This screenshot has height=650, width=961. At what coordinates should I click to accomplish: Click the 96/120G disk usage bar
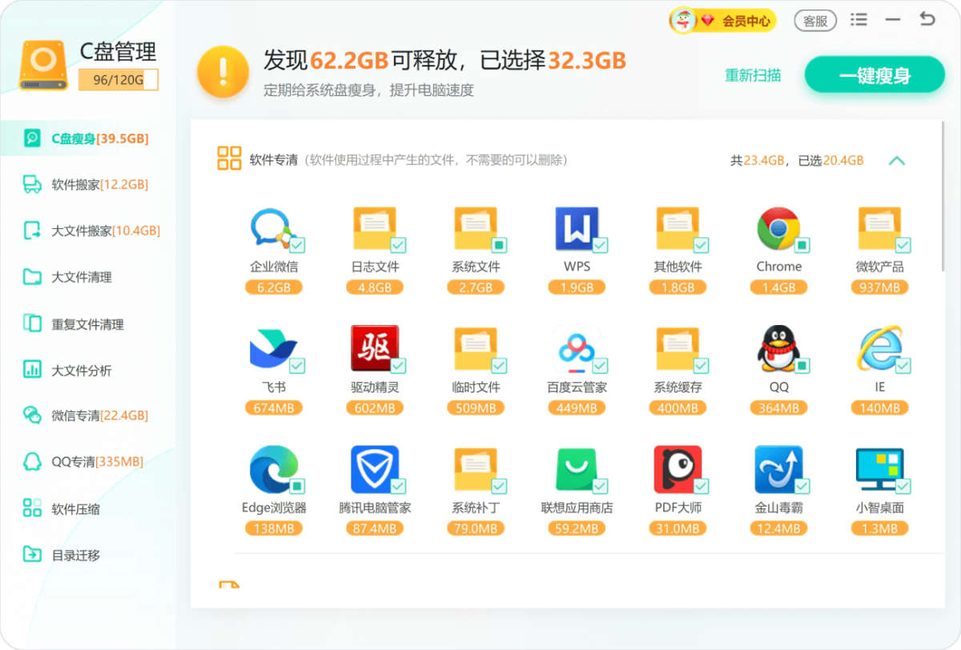pos(118,80)
